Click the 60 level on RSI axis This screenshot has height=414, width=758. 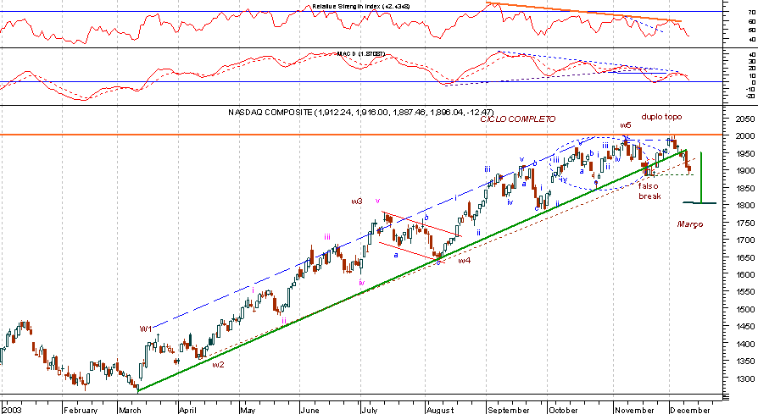(752, 21)
